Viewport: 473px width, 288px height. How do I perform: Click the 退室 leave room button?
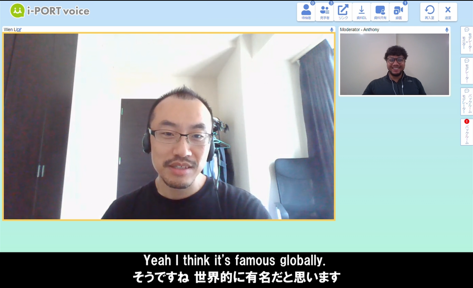448,12
